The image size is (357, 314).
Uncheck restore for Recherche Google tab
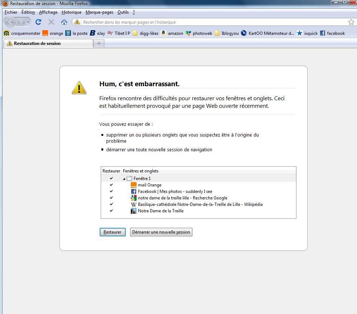click(111, 198)
